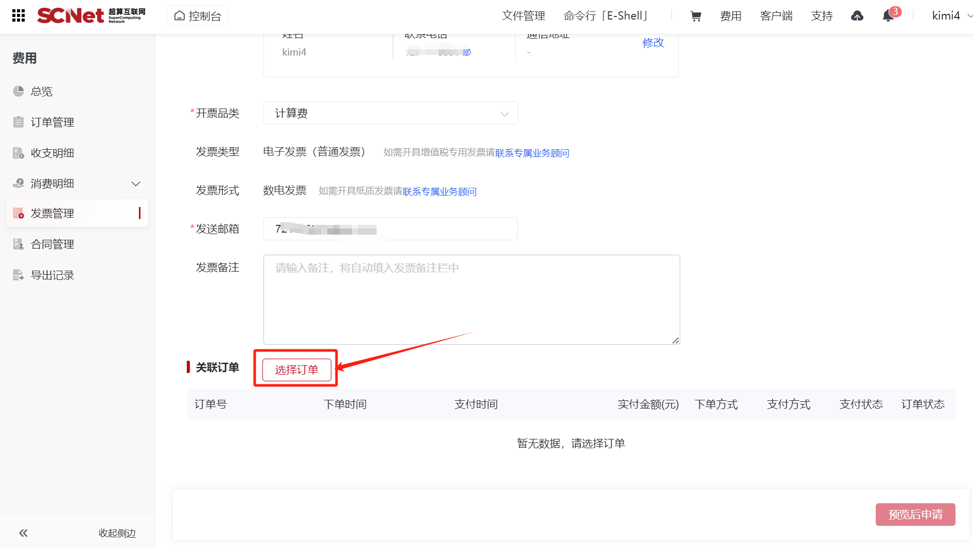This screenshot has height=548, width=973.
Task: Open 文件管理 in the top menu
Action: pos(523,16)
